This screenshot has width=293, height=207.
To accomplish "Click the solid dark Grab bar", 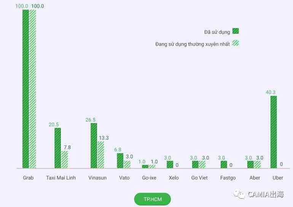I will pos(25,89).
